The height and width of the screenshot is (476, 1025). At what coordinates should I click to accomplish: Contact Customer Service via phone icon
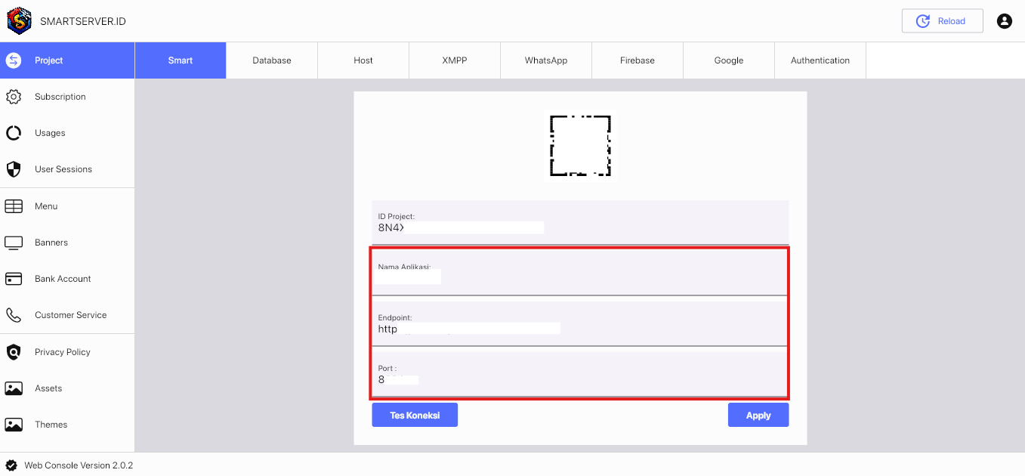71,314
